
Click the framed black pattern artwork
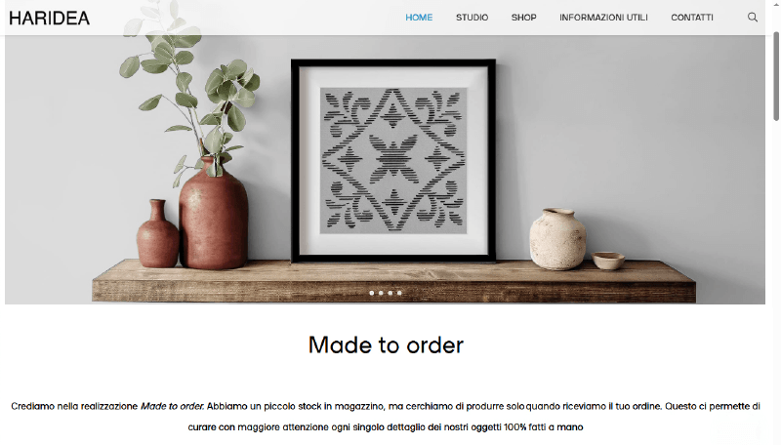393,160
